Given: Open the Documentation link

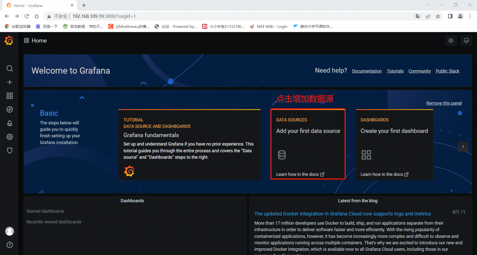Looking at the screenshot, I should coord(367,71).
